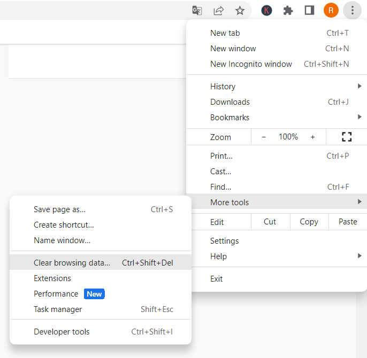Click the Copy button in Edit row

[x=309, y=222]
